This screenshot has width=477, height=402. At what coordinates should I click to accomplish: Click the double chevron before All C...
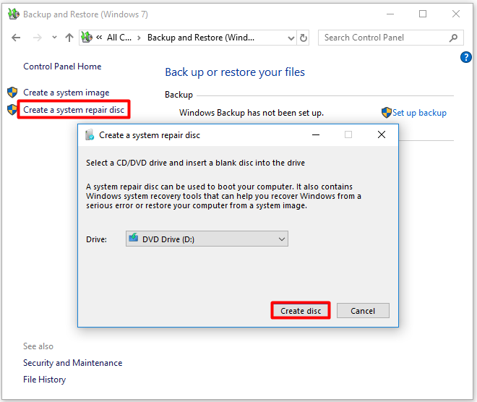click(x=99, y=38)
